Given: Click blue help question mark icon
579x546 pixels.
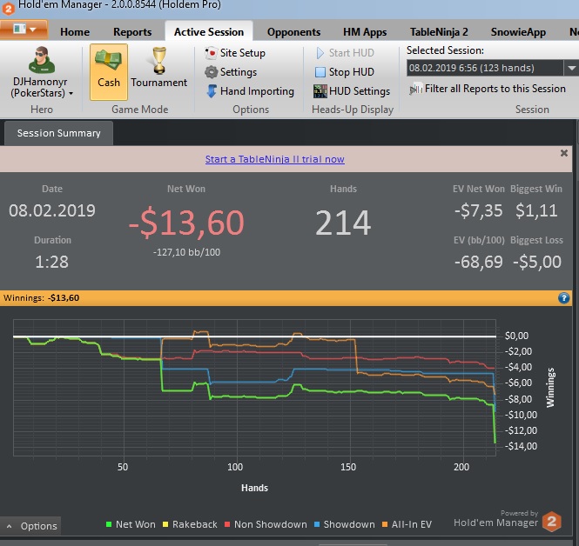Looking at the screenshot, I should (x=563, y=298).
